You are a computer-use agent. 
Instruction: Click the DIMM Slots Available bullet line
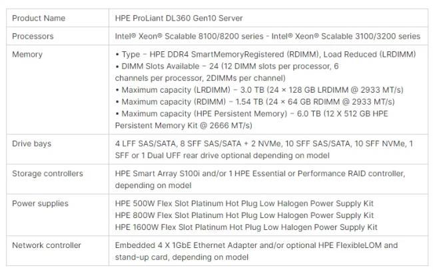pyautogui.click(x=226, y=72)
